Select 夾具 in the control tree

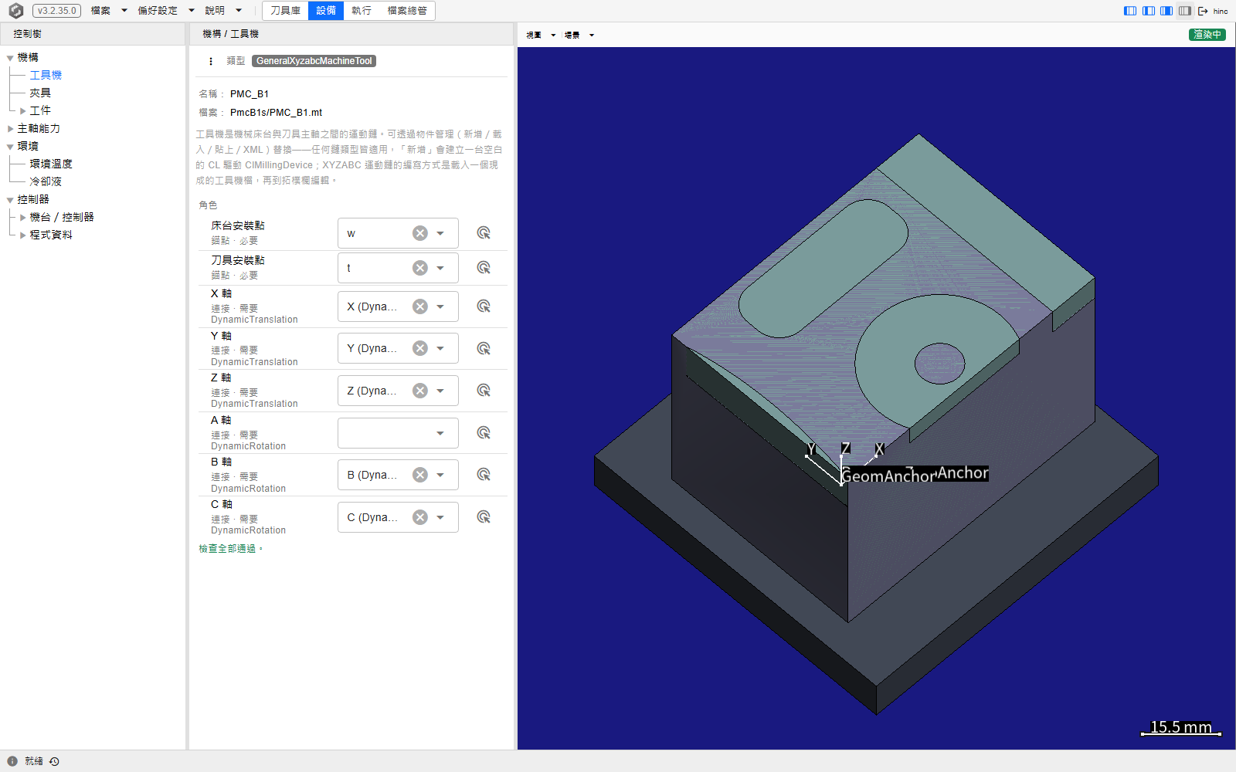point(40,93)
